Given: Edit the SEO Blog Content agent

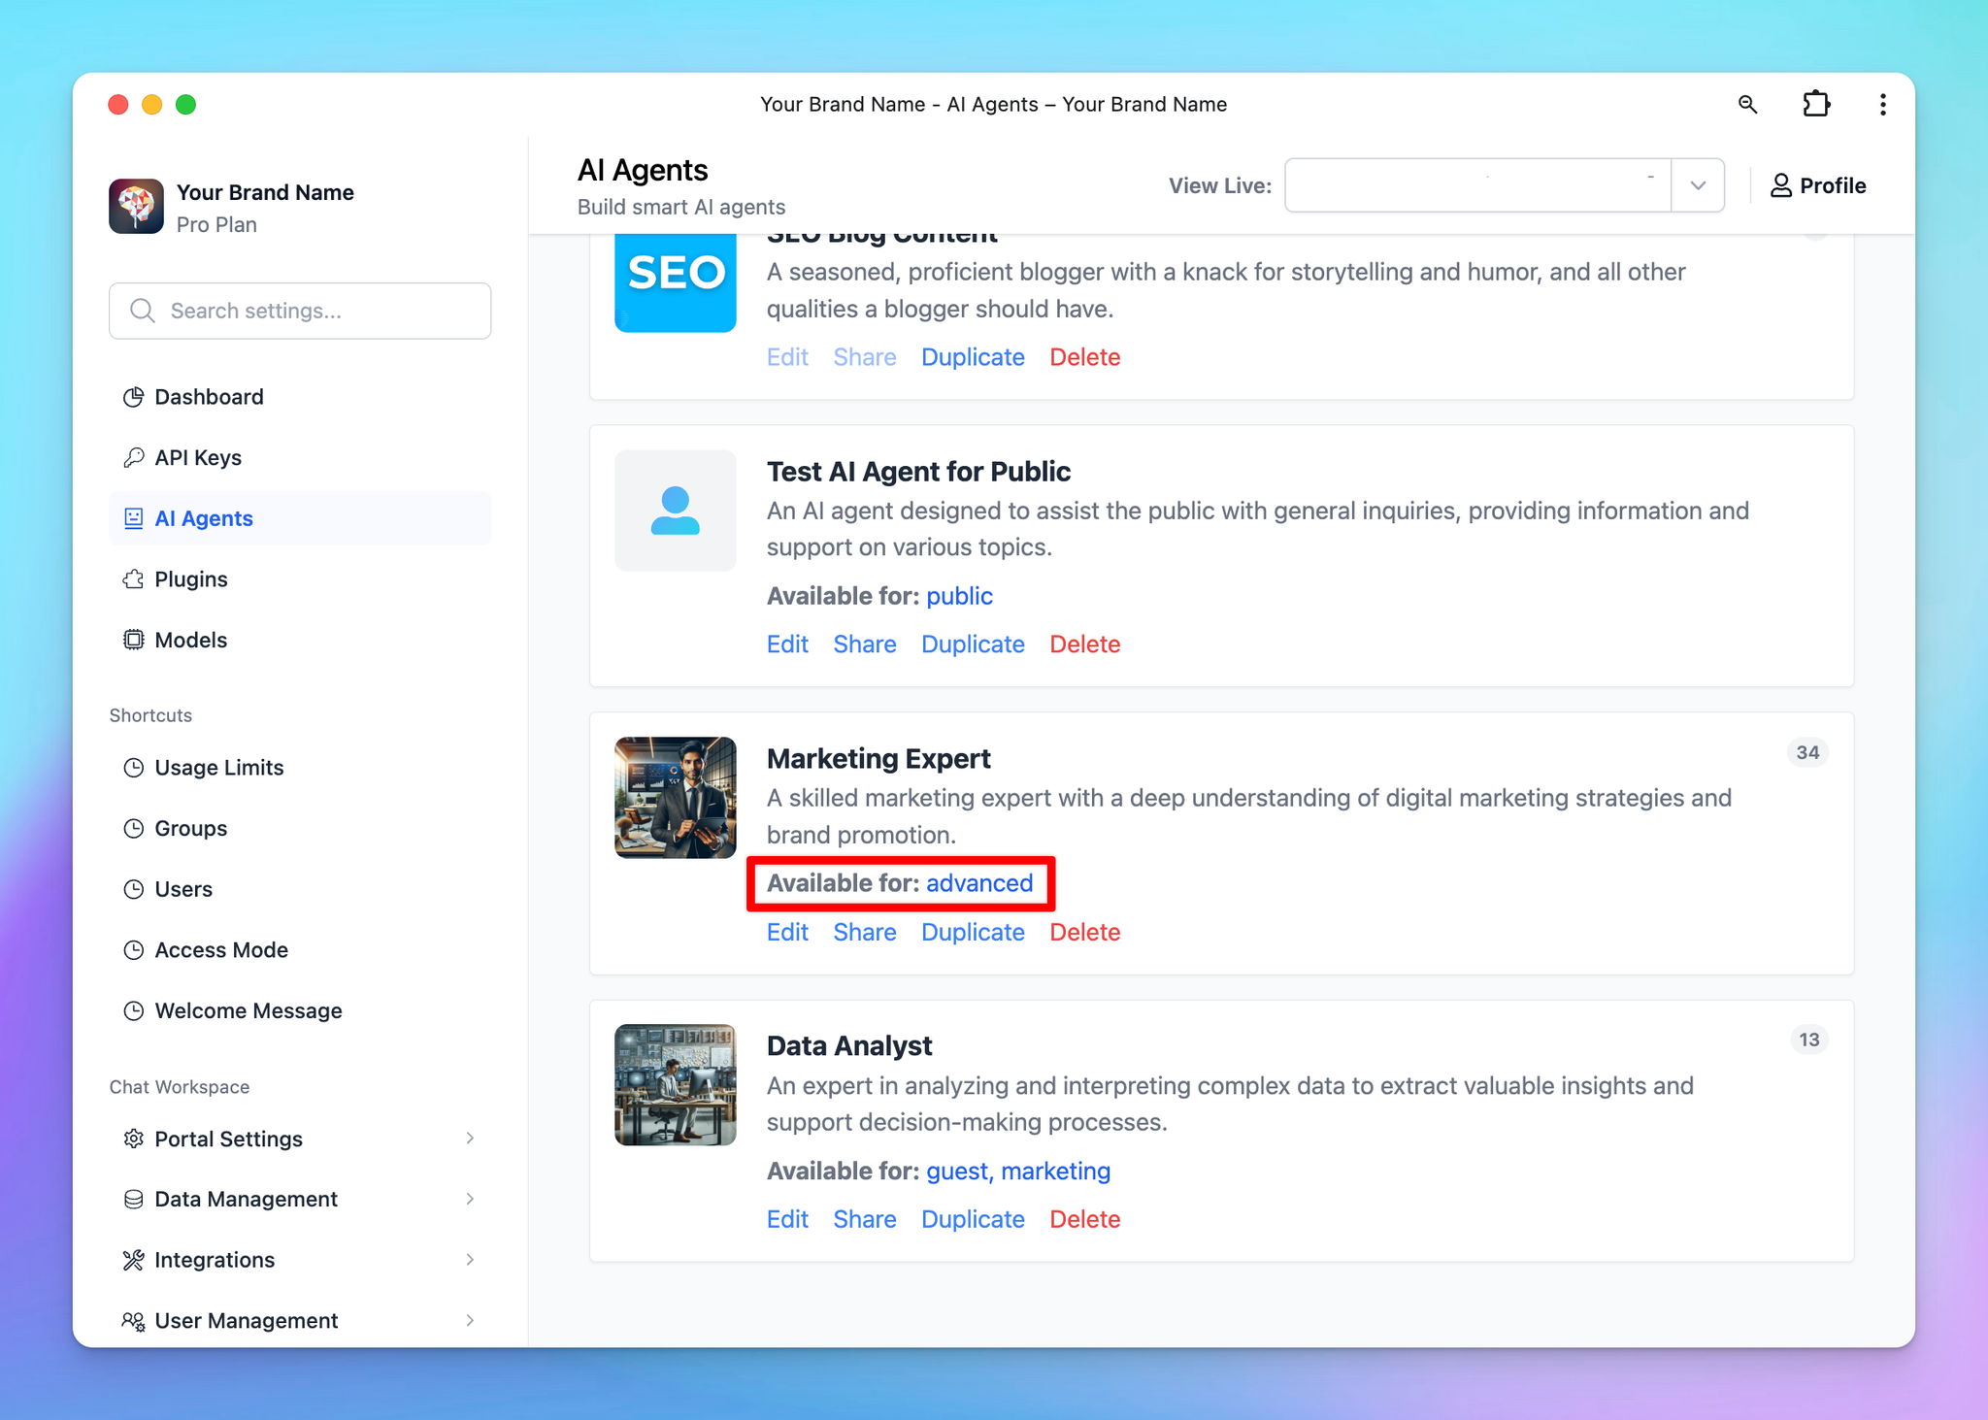Looking at the screenshot, I should point(787,357).
